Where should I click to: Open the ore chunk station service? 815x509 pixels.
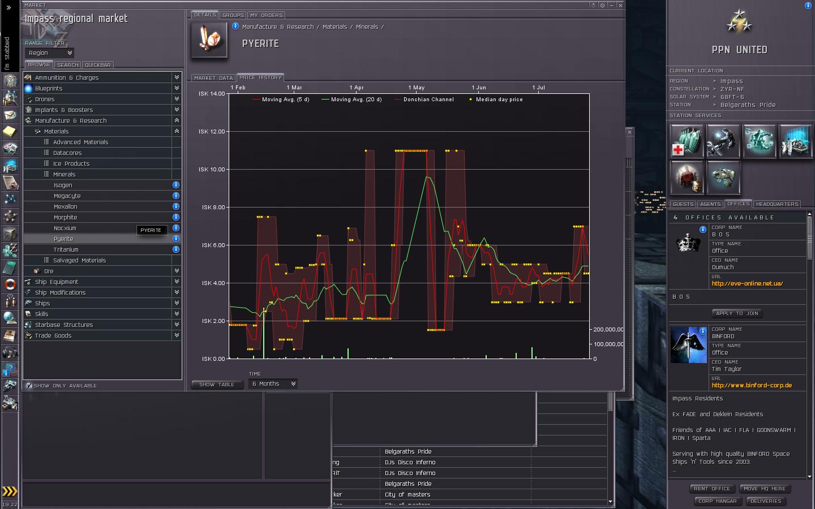tap(723, 177)
